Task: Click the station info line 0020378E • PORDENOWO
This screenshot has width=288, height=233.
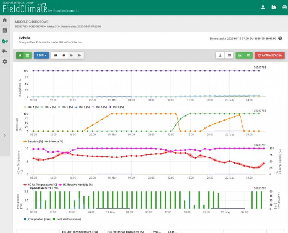Action: [x=58, y=26]
